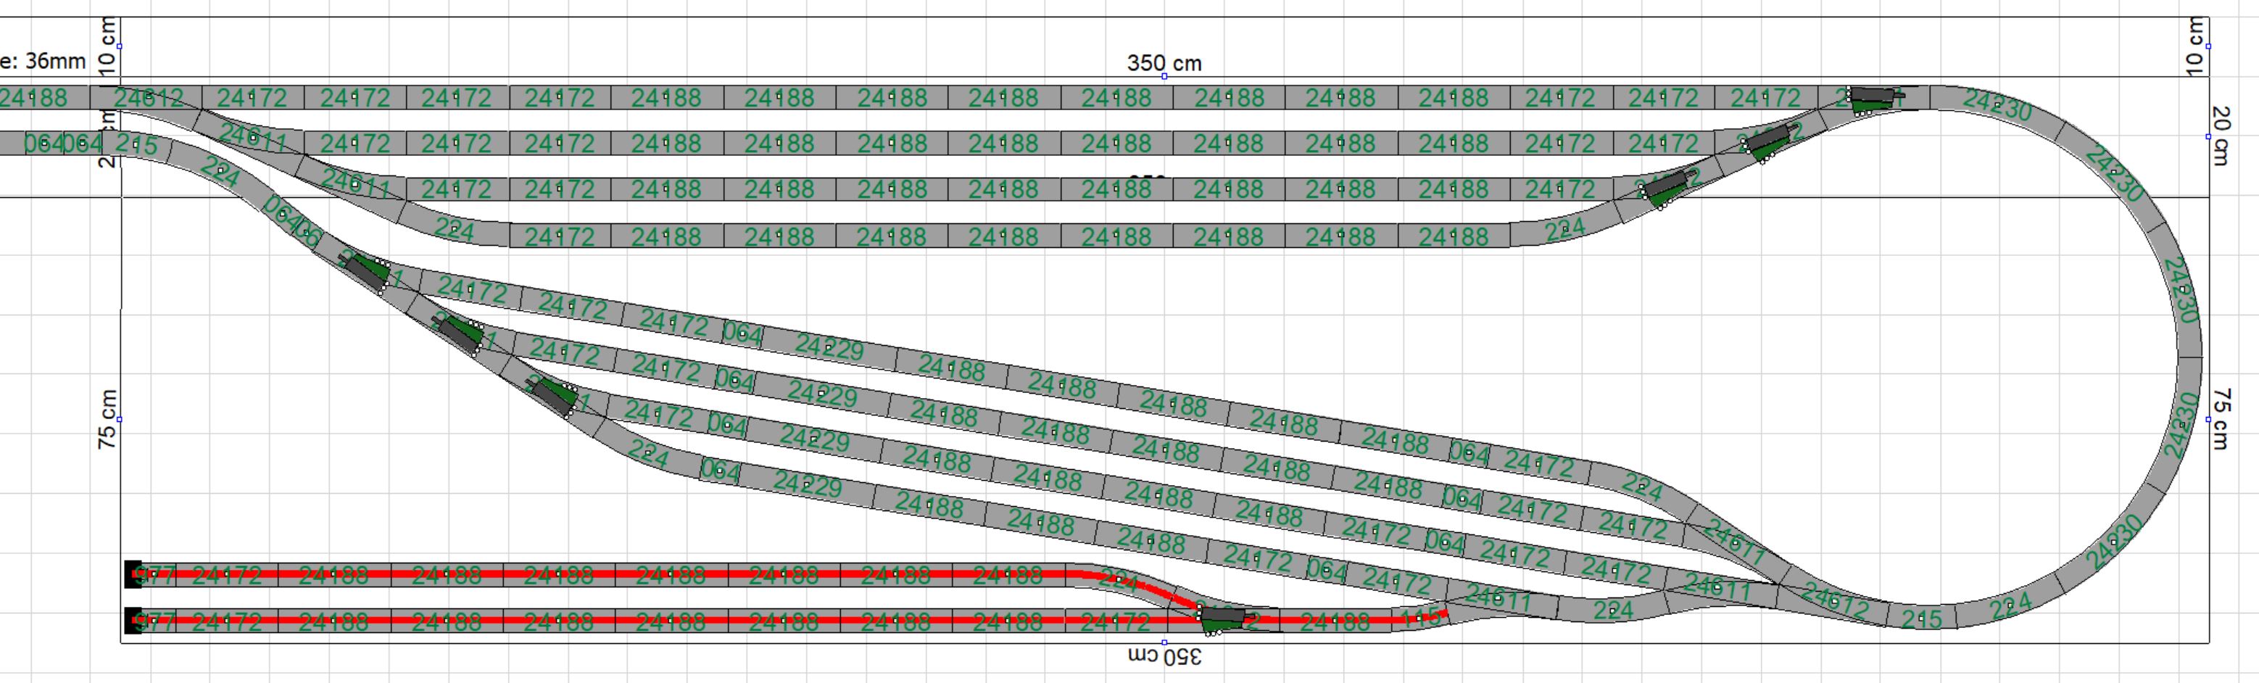Image resolution: width=2259 pixels, height=683 pixels.
Task: Select the left '10 cm' dimension label
Action: 107,46
